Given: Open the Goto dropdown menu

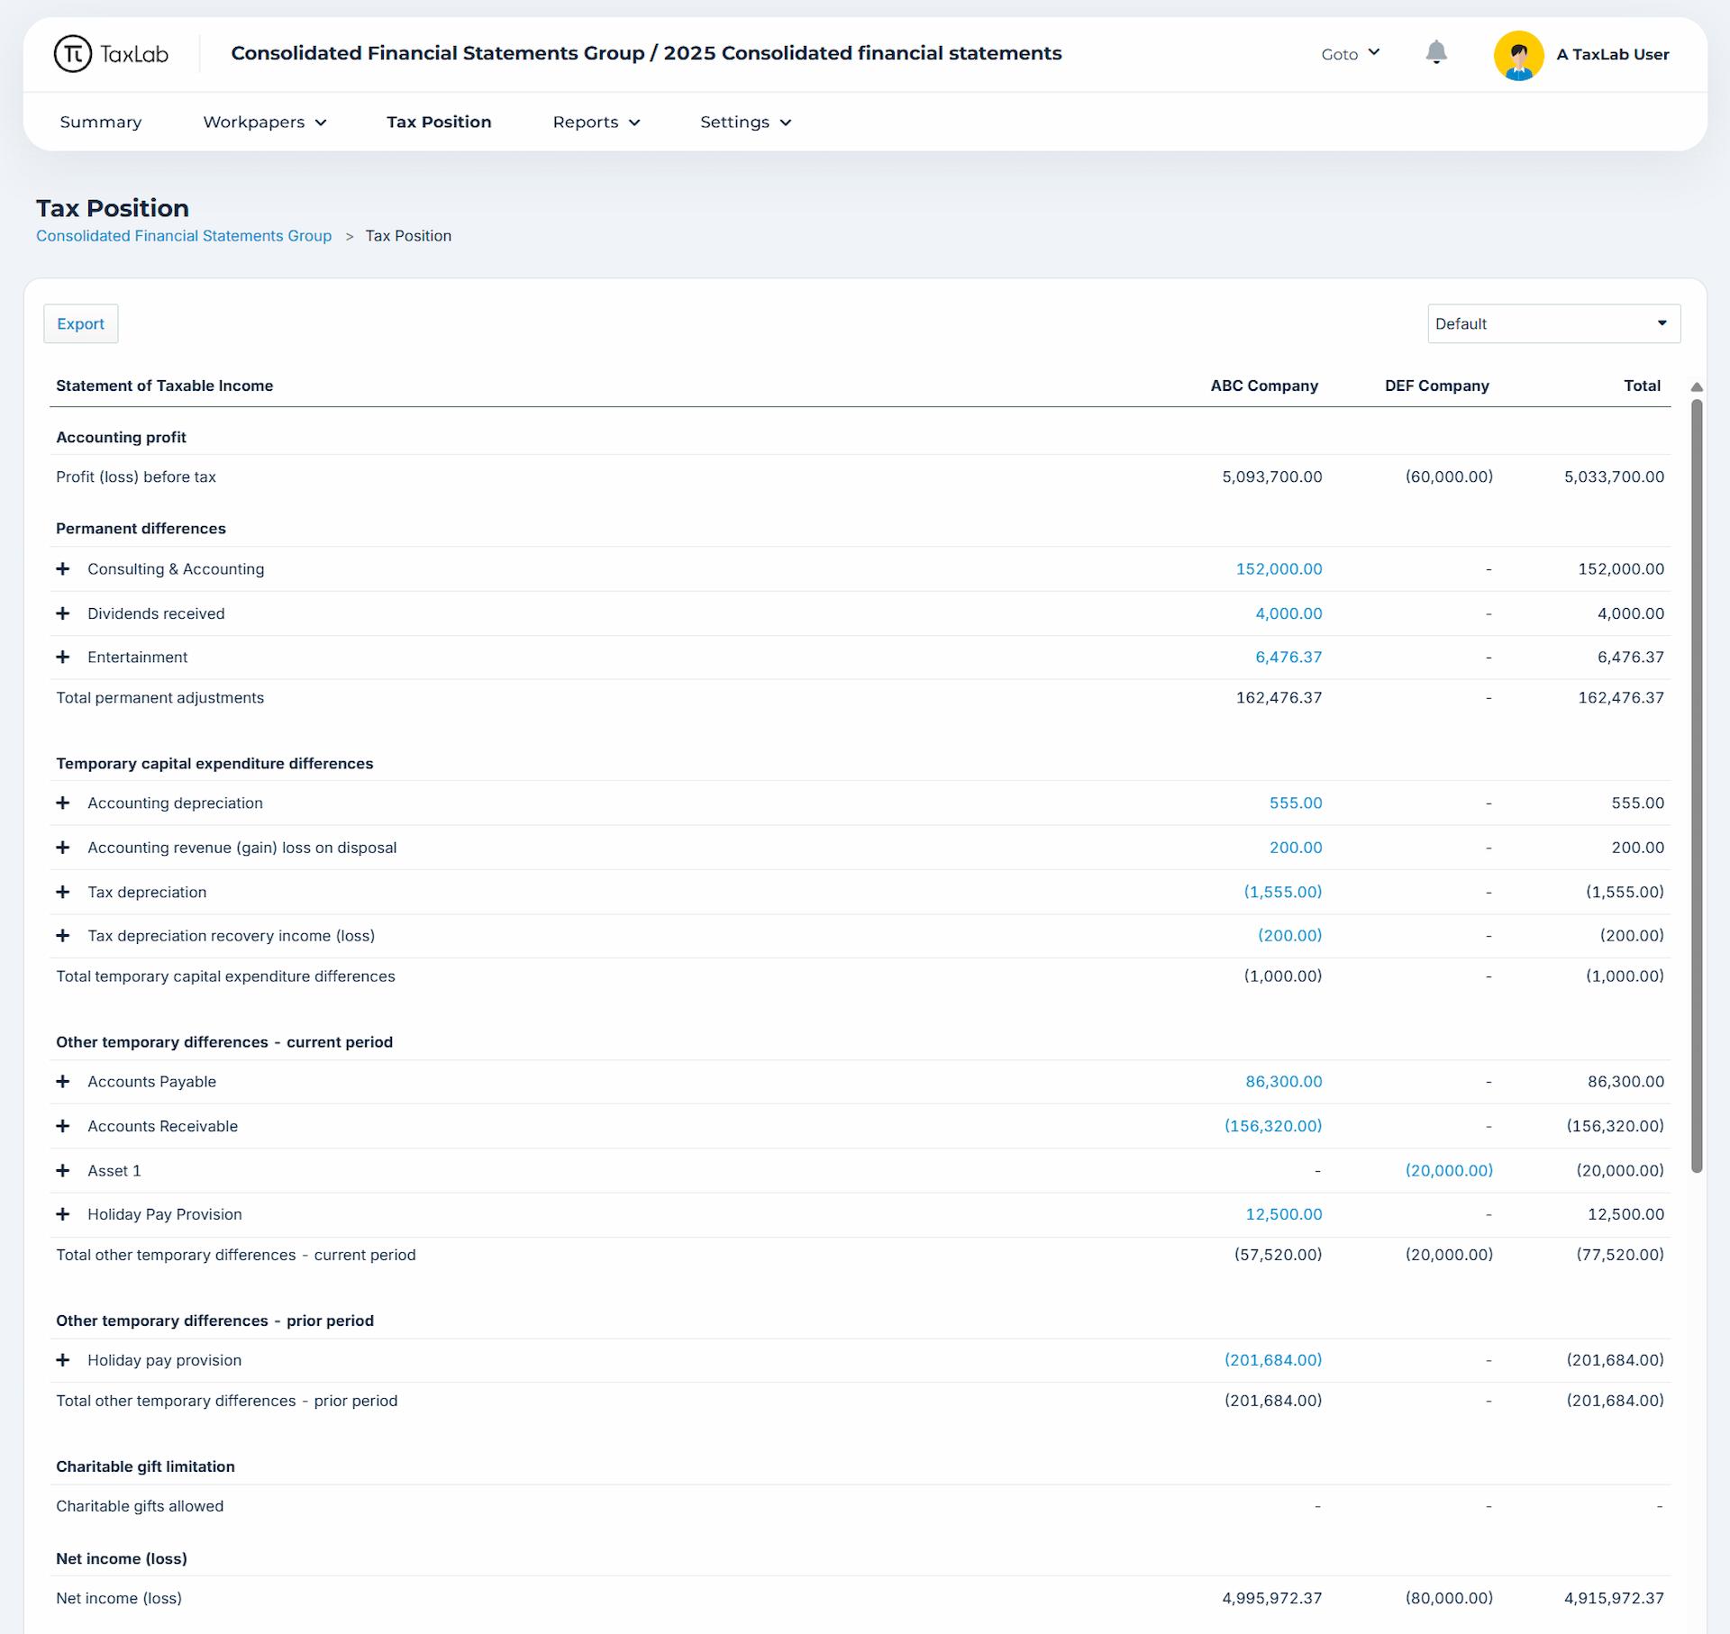Looking at the screenshot, I should [x=1350, y=54].
